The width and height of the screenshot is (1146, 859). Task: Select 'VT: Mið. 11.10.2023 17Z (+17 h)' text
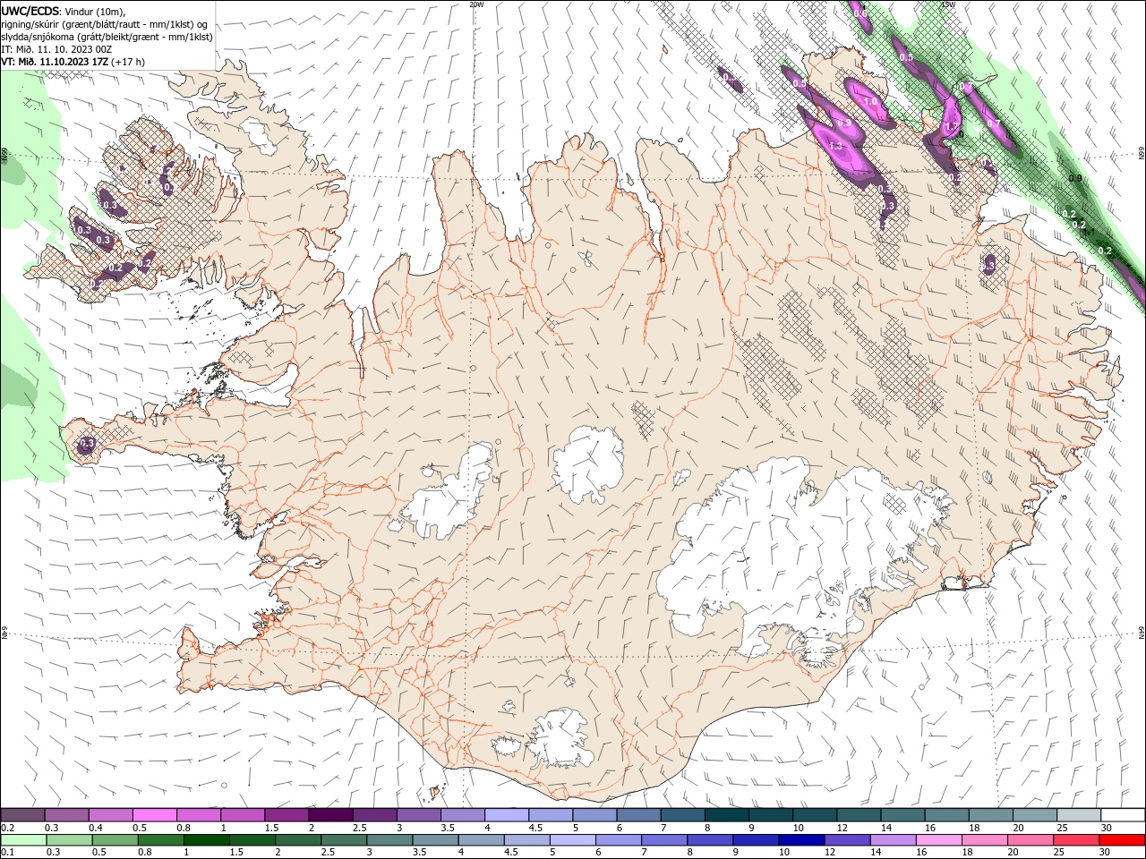[73, 62]
